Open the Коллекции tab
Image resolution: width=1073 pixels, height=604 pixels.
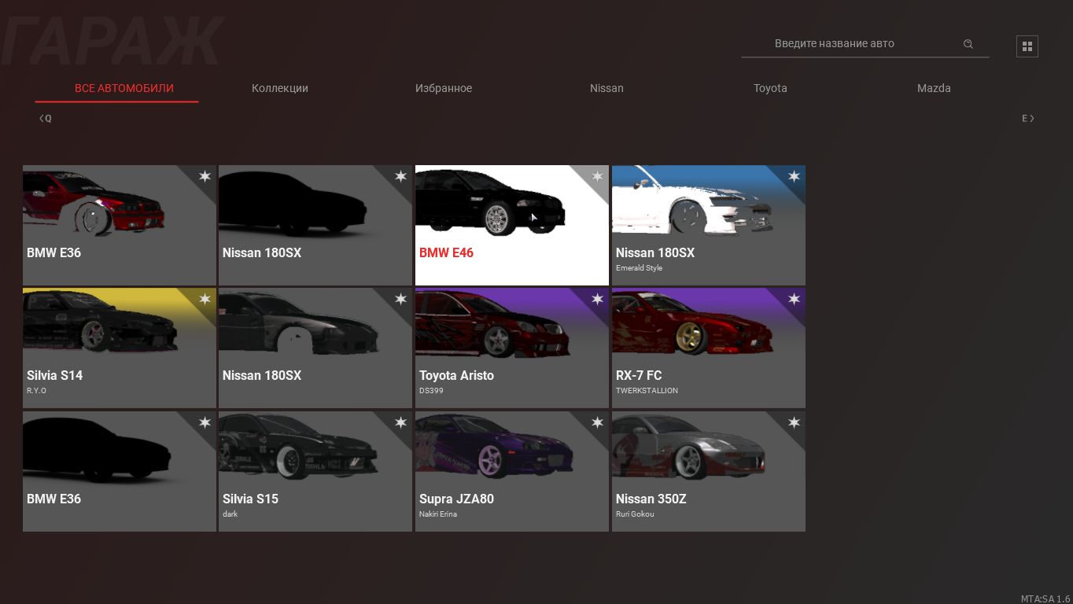click(x=280, y=88)
